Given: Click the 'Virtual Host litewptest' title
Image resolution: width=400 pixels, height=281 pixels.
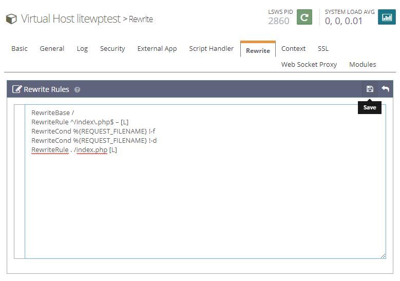Looking at the screenshot, I should tap(70, 19).
